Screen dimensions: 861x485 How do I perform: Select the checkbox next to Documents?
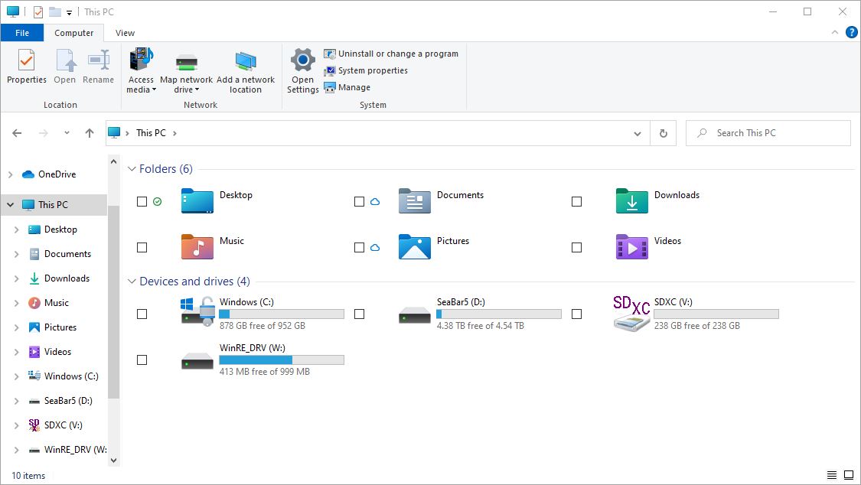click(359, 201)
